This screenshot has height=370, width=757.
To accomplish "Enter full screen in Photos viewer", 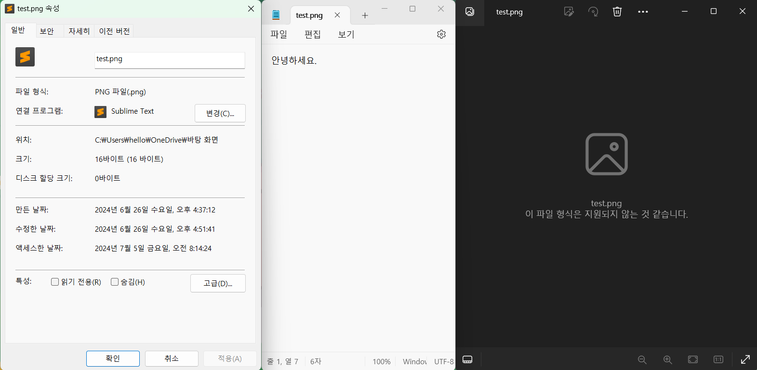I will [745, 359].
